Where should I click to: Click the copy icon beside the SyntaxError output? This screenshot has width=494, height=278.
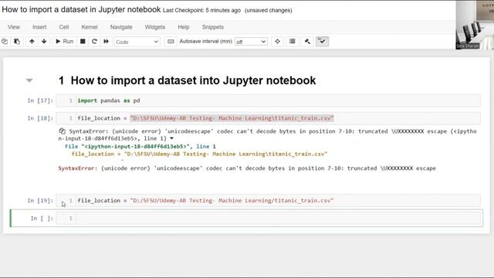click(x=62, y=131)
